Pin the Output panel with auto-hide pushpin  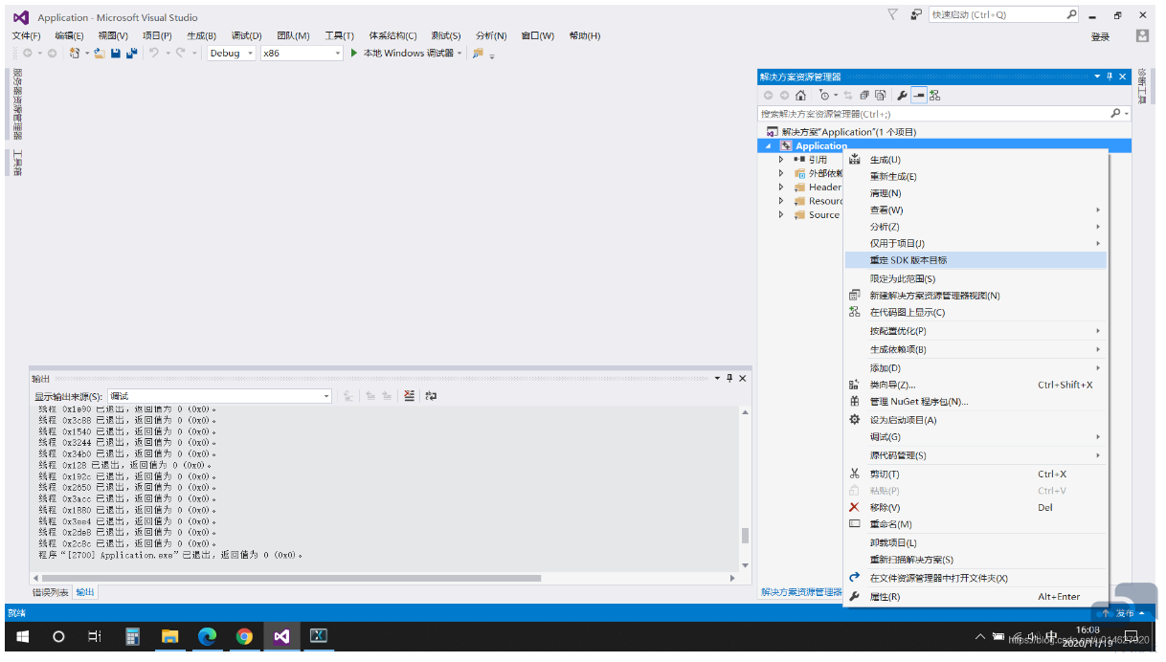(729, 379)
